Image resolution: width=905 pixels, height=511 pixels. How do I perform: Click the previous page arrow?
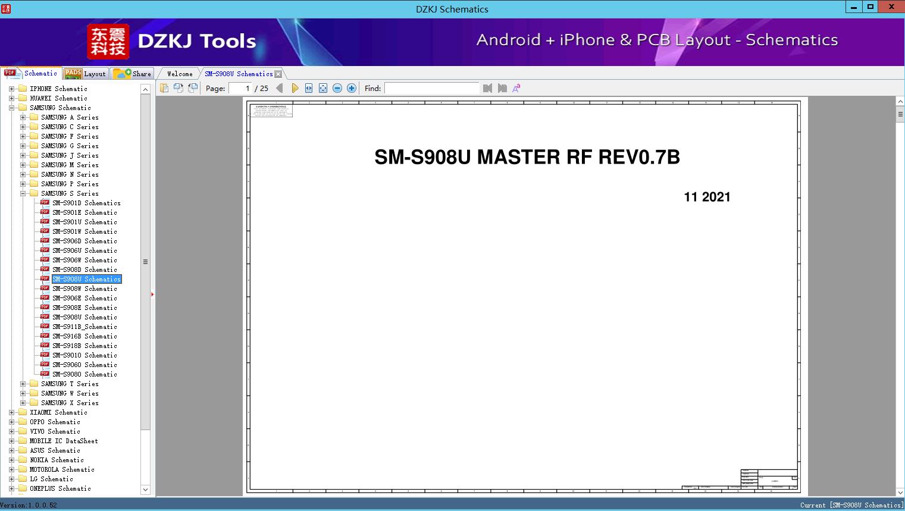(279, 88)
